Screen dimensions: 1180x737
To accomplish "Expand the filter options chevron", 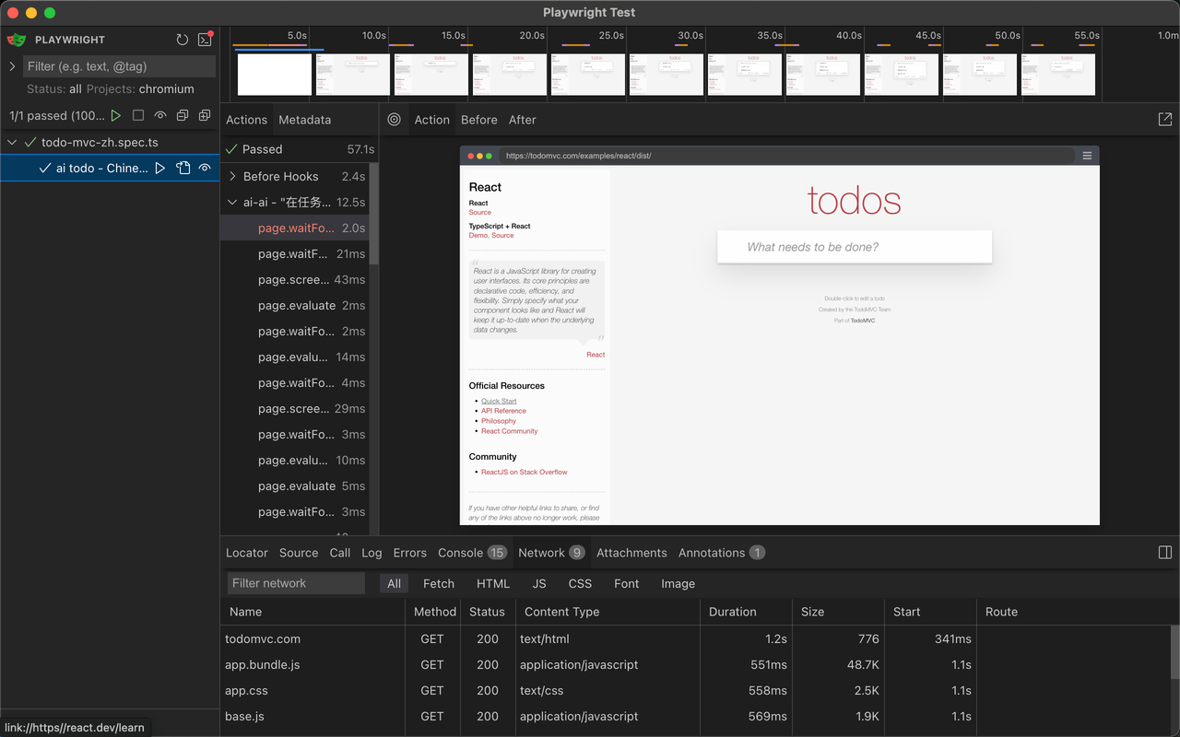I will (x=12, y=66).
